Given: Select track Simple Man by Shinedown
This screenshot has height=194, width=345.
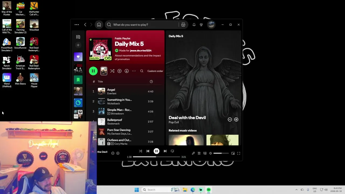Looking at the screenshot, I should point(125,112).
